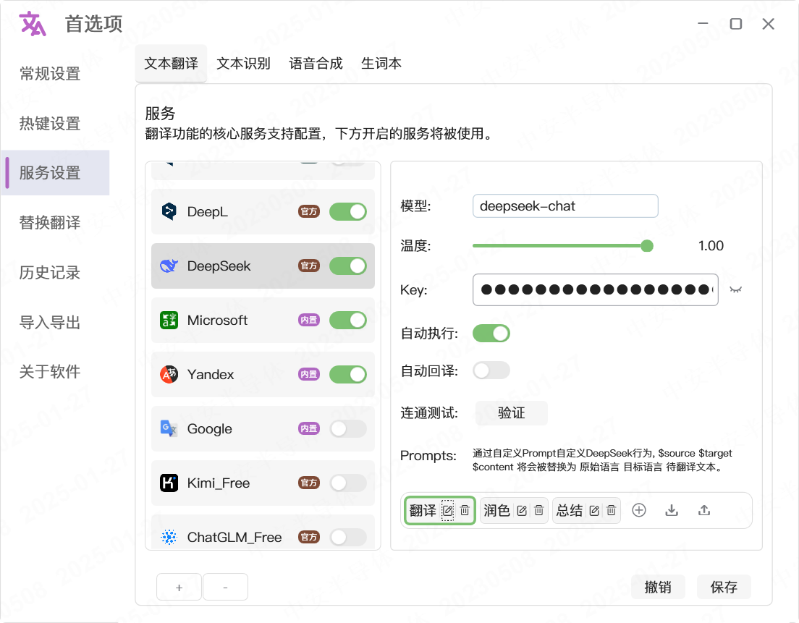799x623 pixels.
Task: Edit the 总结 prompt
Action: pos(594,510)
